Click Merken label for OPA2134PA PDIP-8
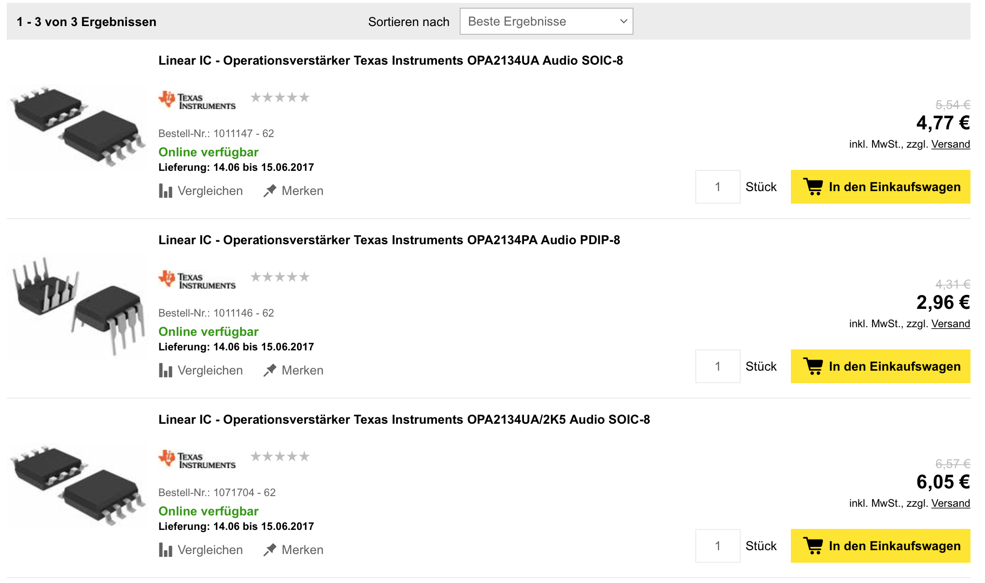The image size is (985, 583). tap(303, 370)
